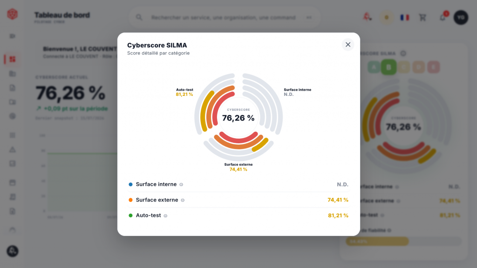Click the Surface externe 74,41 % chart label
This screenshot has width=477, height=268.
click(x=238, y=167)
